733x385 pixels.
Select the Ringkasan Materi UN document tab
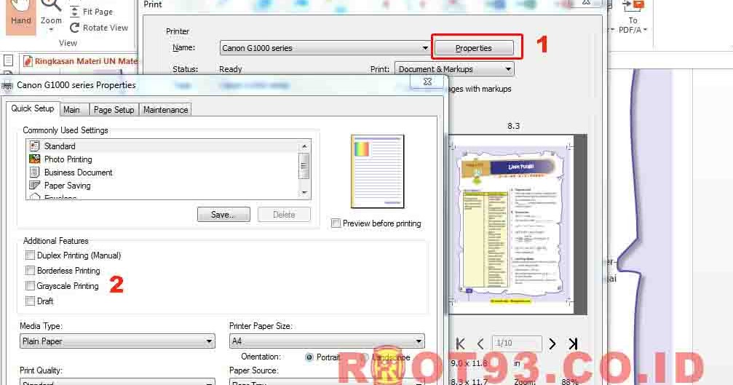click(x=80, y=61)
